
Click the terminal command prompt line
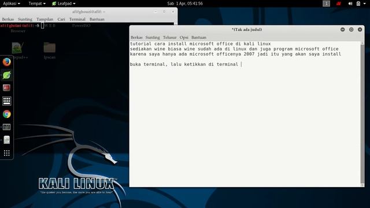(22, 25)
